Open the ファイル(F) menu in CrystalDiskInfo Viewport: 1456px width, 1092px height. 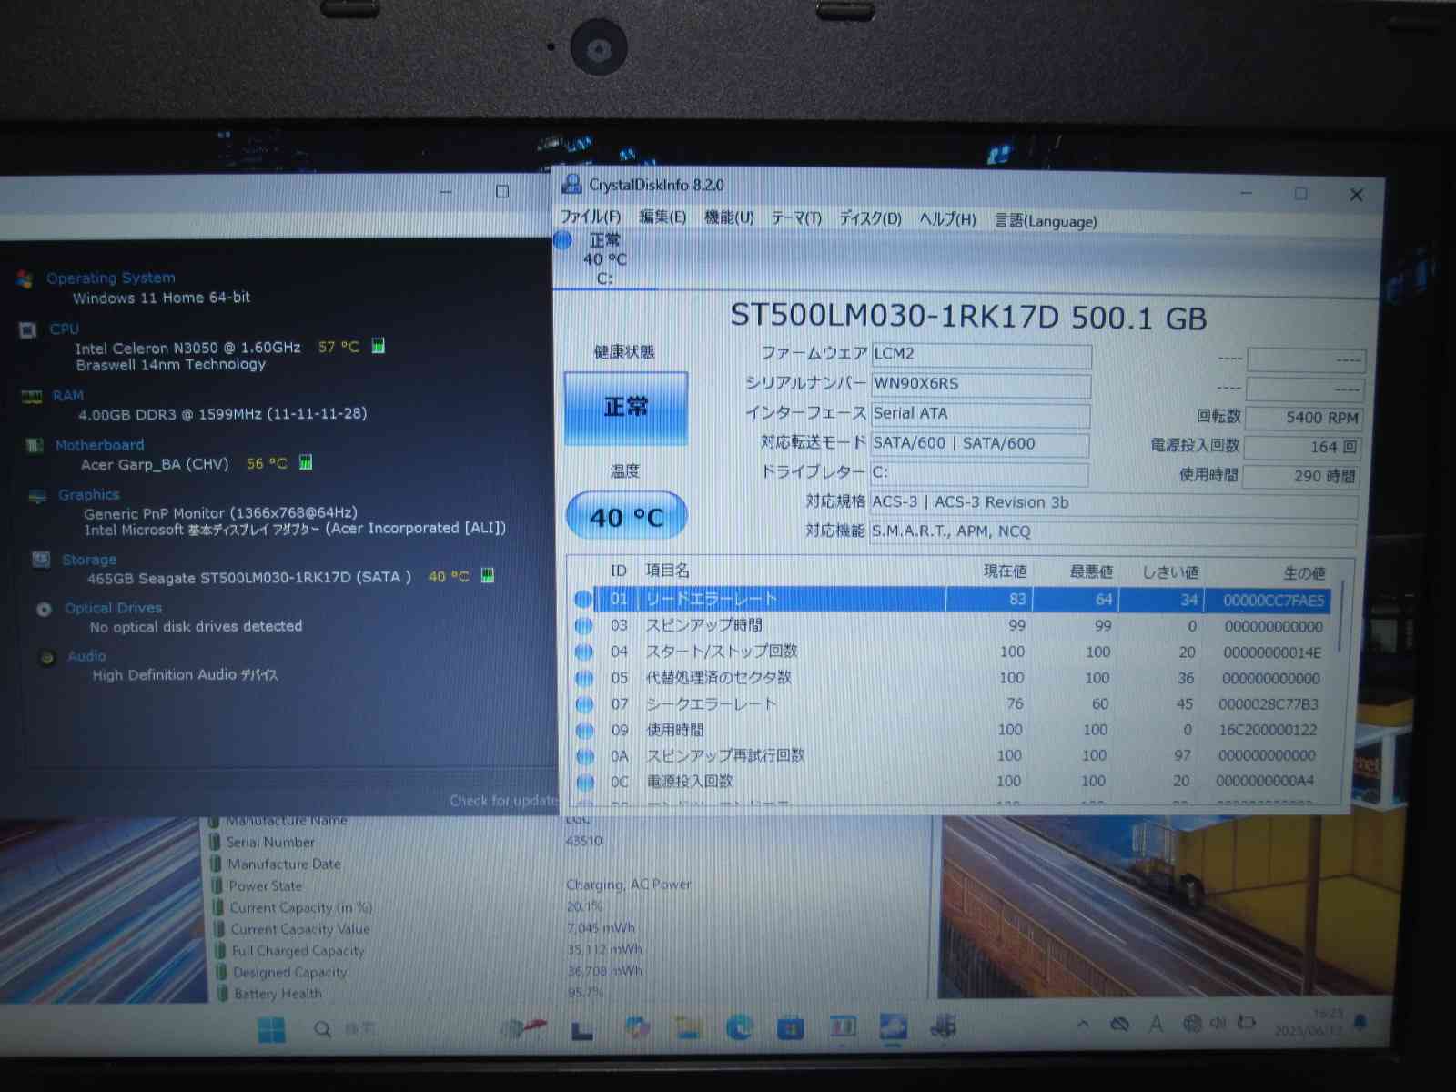click(590, 217)
